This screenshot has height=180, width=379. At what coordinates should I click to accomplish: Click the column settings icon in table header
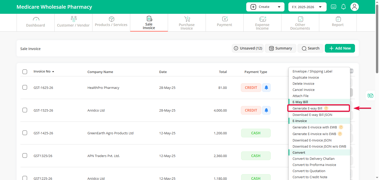pos(352,71)
